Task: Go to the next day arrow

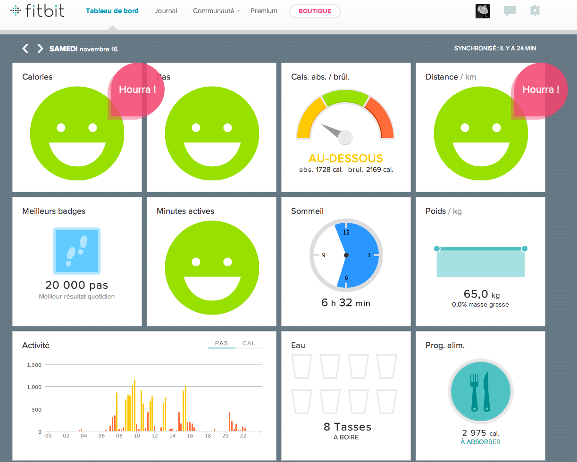Action: [x=40, y=49]
